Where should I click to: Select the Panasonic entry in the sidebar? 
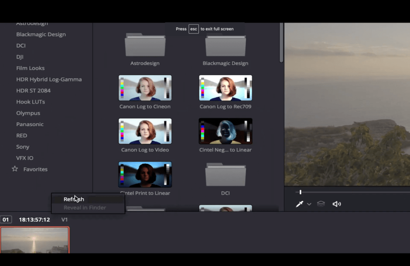(x=30, y=124)
